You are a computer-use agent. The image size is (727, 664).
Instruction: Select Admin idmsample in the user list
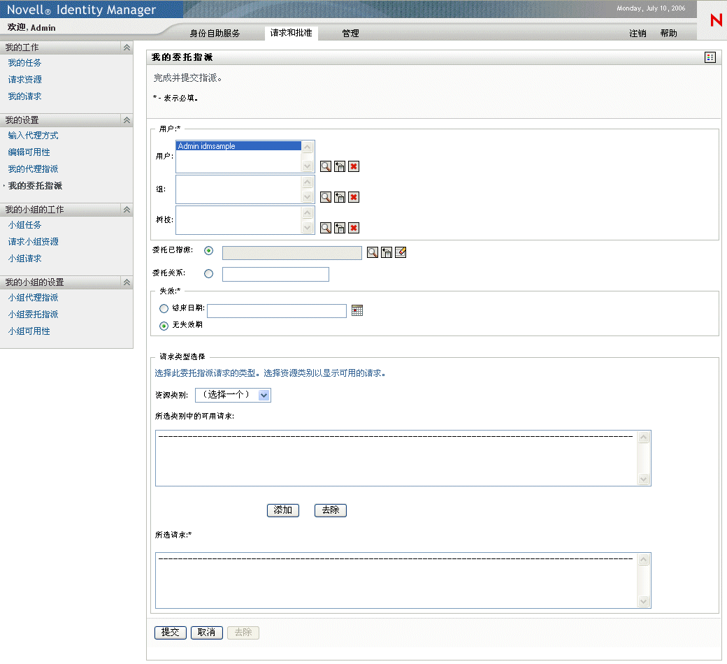point(239,146)
